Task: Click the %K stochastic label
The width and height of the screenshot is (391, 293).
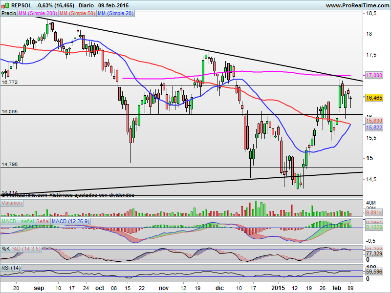Action: [6, 249]
